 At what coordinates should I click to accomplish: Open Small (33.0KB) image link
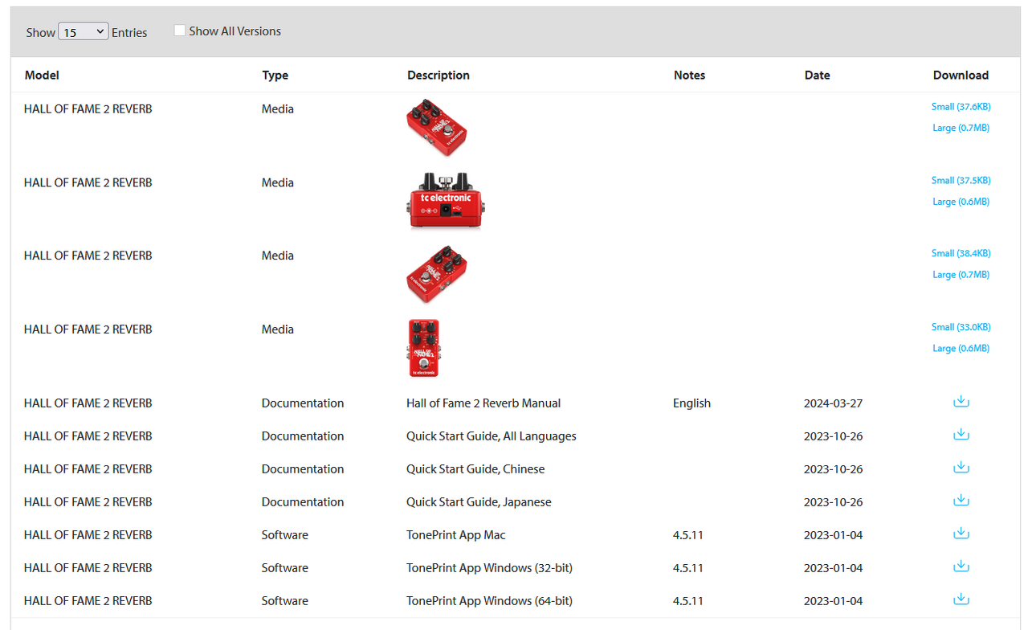tap(961, 327)
